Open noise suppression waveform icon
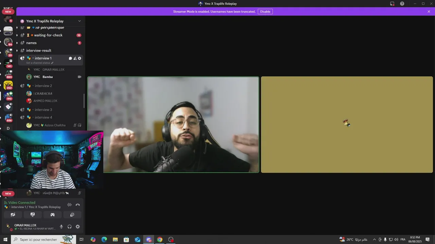This screenshot has height=244, width=435. point(69,205)
